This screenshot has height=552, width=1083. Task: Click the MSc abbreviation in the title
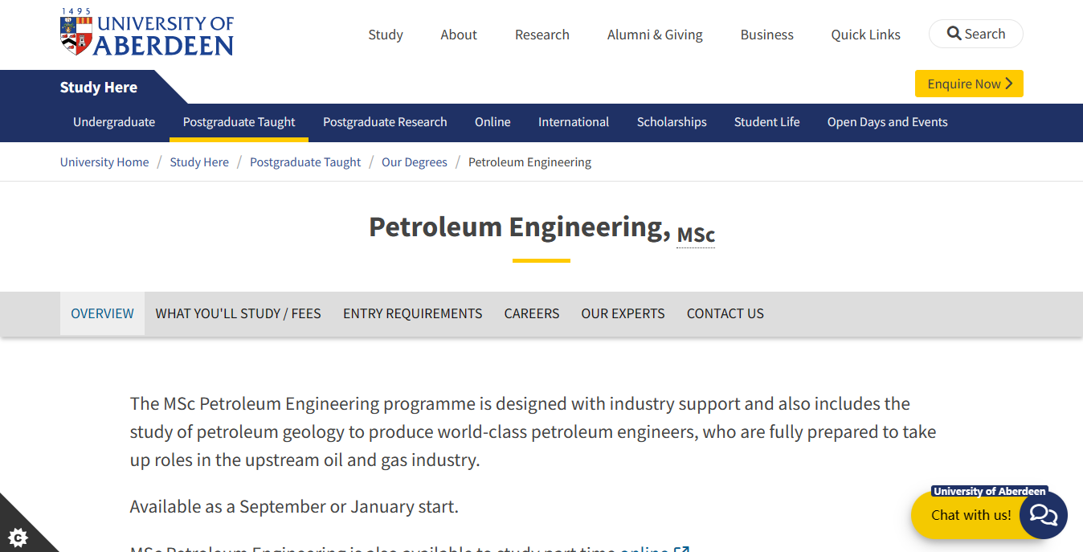(696, 235)
